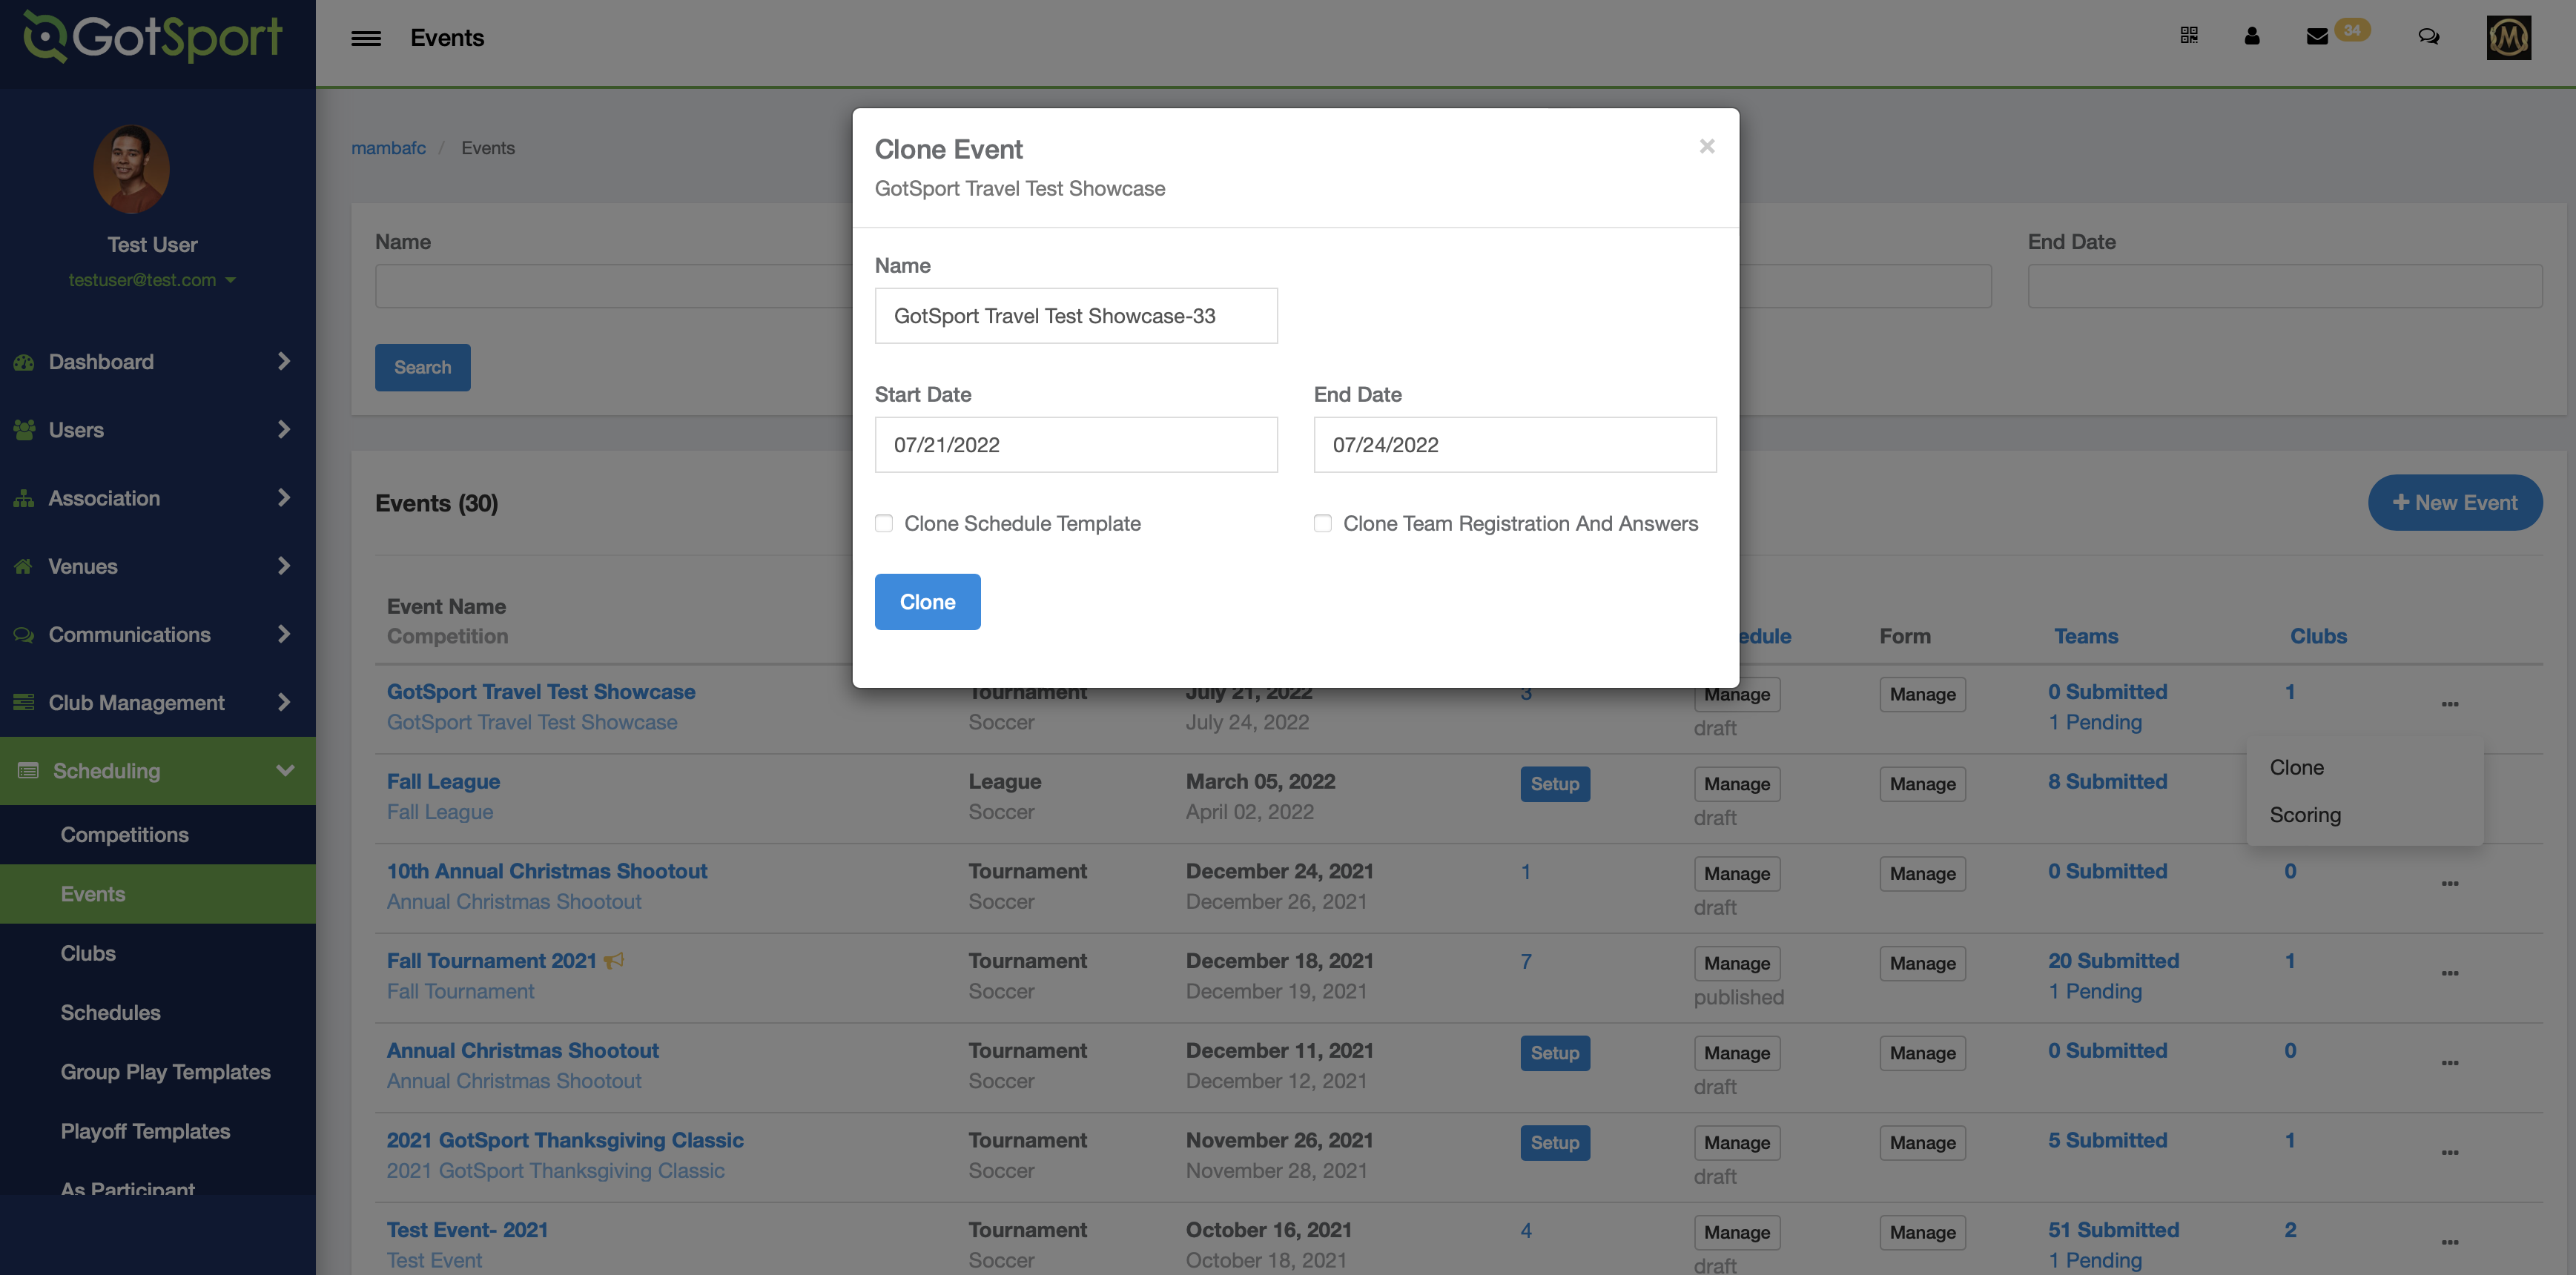This screenshot has width=2576, height=1275.
Task: Collapse the Scheduling menu chevron
Action: tap(285, 771)
